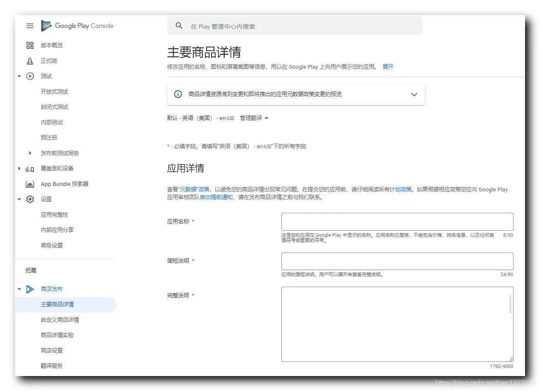Click the 默认 - 英语（美国） - en-US label
540x391 pixels.
201,118
